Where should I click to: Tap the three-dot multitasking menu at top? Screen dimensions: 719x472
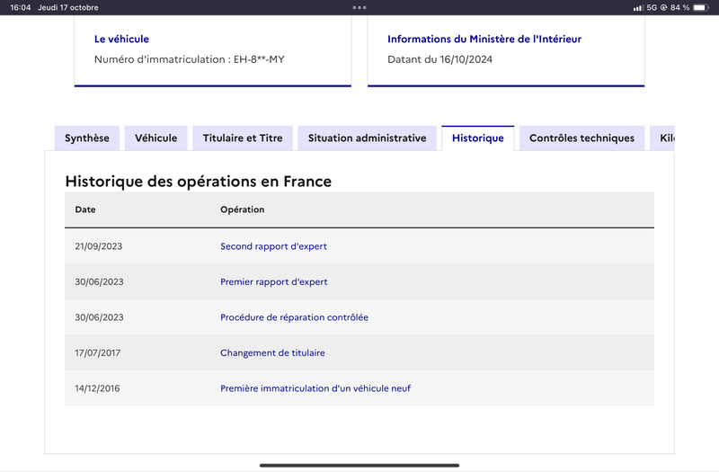coord(359,7)
